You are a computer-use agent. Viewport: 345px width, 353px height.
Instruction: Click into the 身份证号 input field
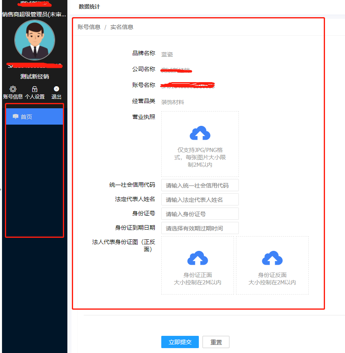[200, 214]
